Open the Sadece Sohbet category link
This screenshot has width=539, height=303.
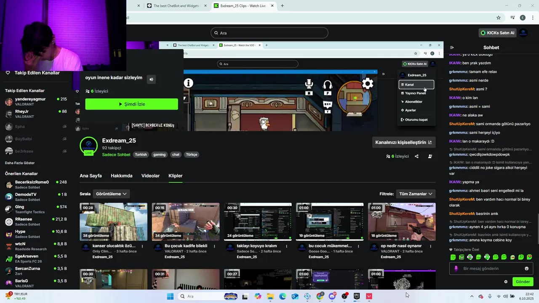(x=116, y=154)
